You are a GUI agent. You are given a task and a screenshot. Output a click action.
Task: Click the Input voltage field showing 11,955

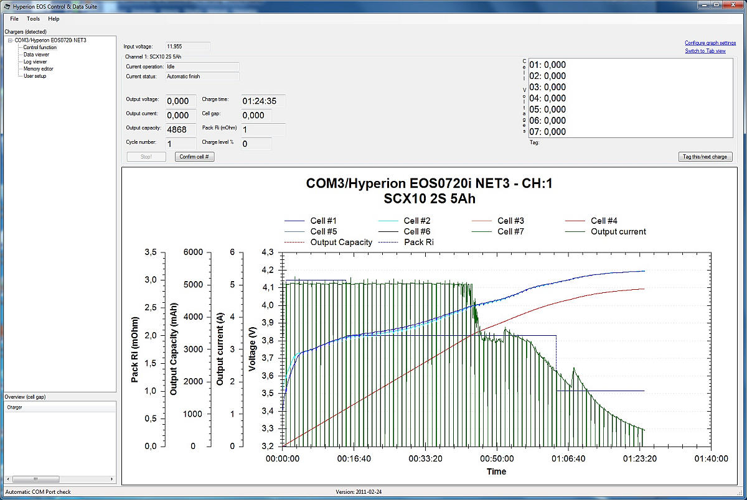tap(187, 46)
